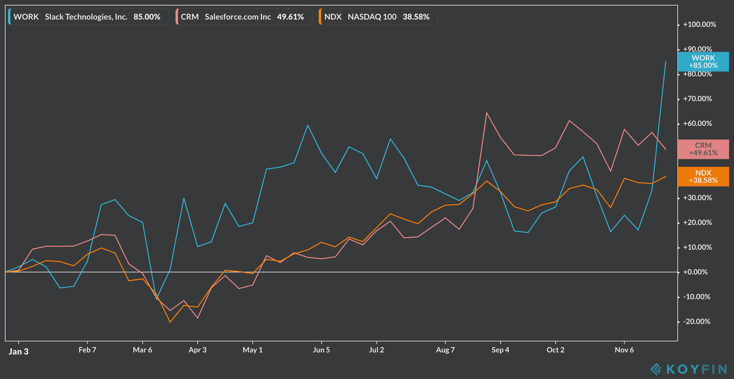The image size is (734, 379).
Task: Click the Mar 6 date label
Action: [x=143, y=350]
